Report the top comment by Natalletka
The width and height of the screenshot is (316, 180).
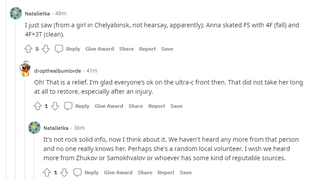coord(147,49)
